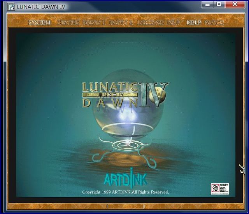The width and height of the screenshot is (249, 214).
Task: Minimize the LUNATIC DAWN IV window
Action: click(x=207, y=5)
